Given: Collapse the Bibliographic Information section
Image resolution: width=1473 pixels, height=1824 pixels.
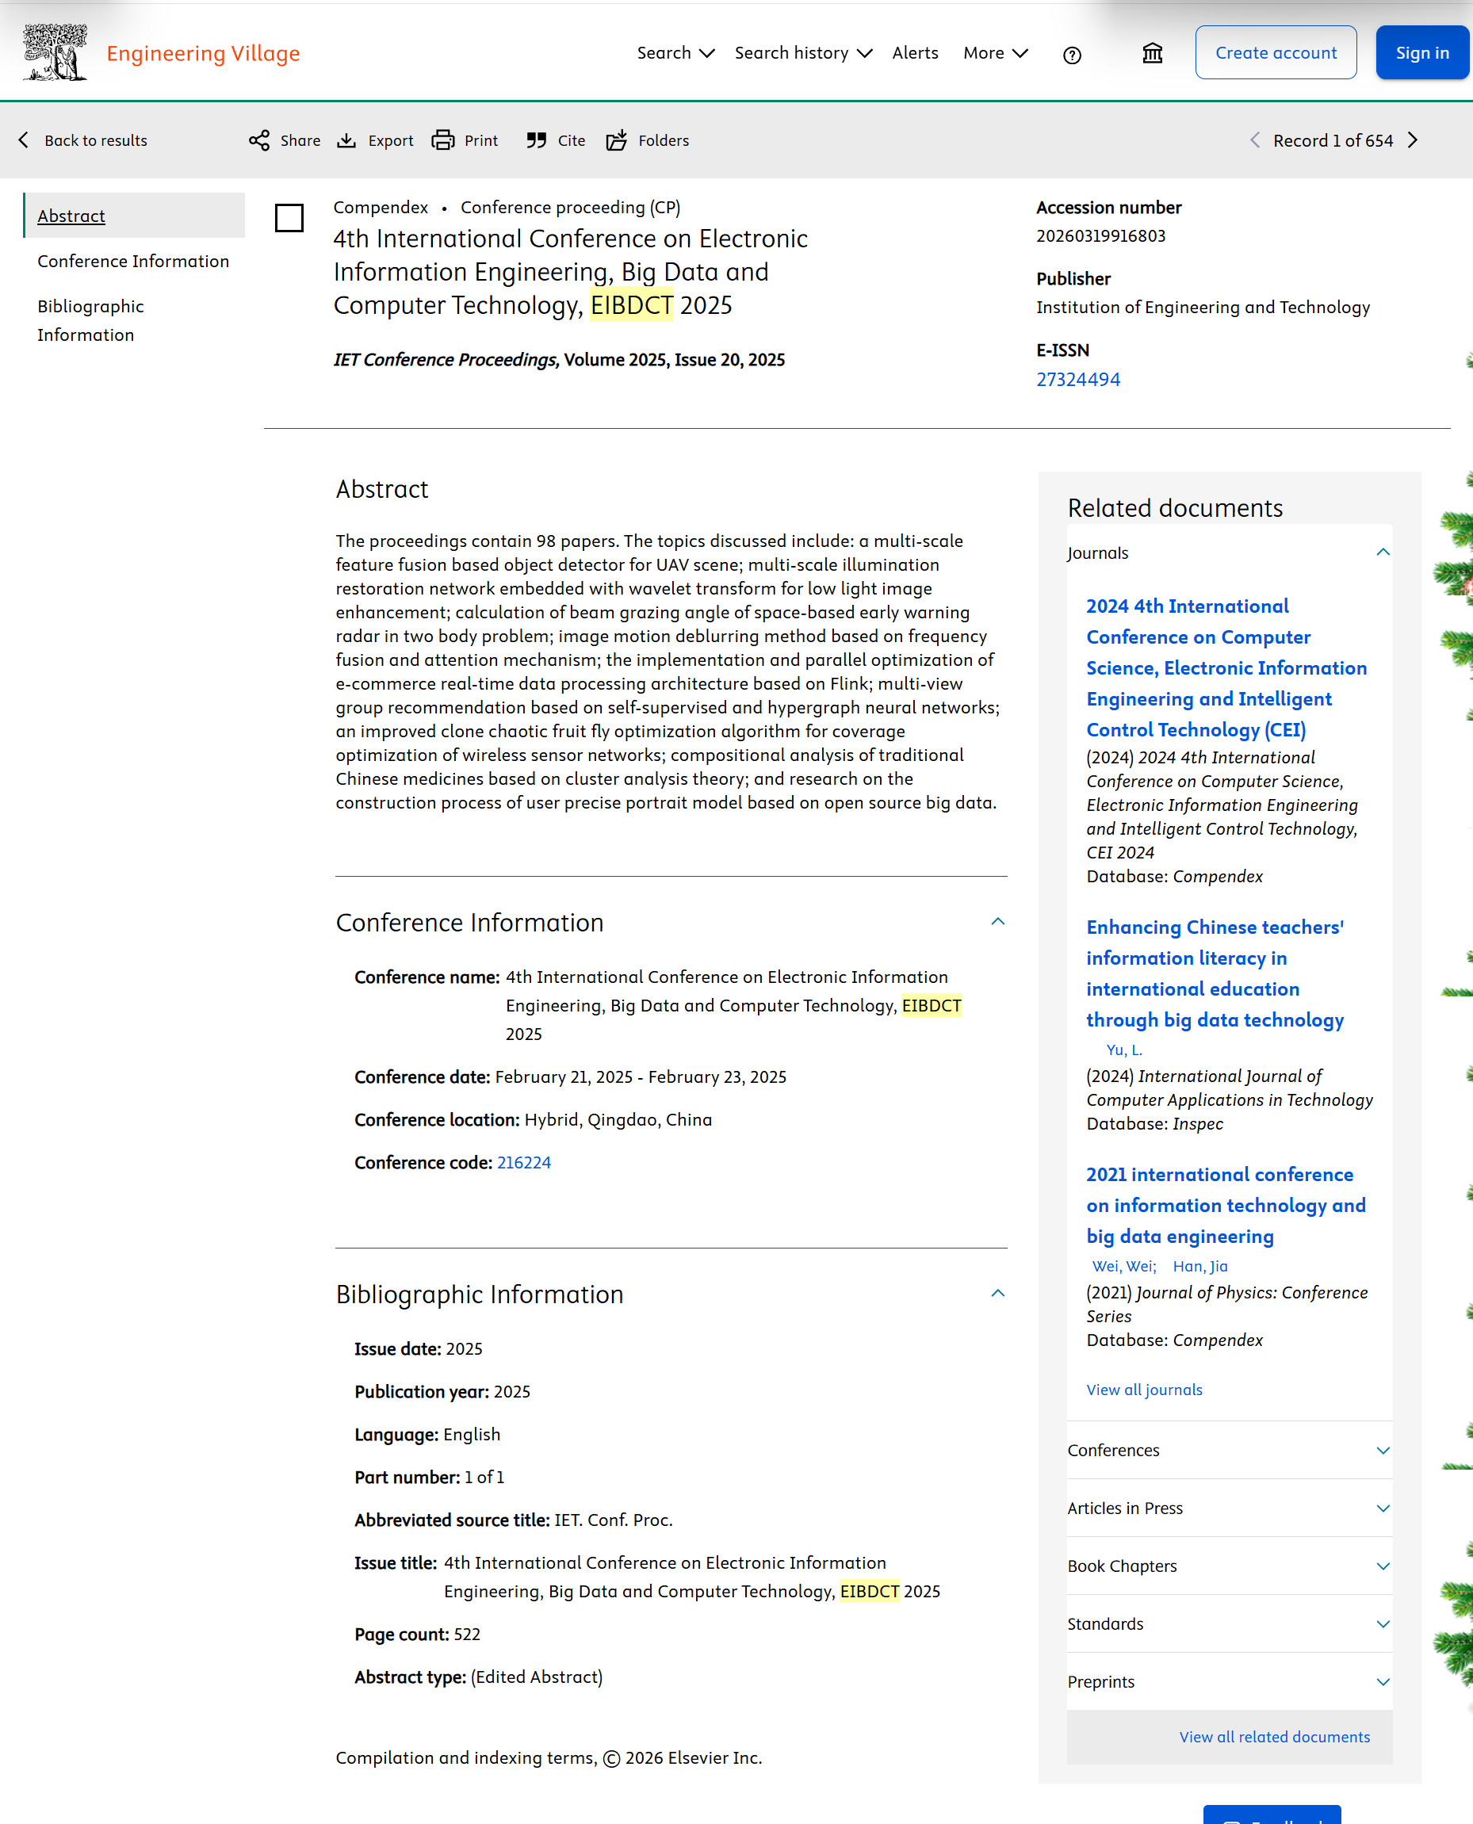Looking at the screenshot, I should pos(998,1293).
